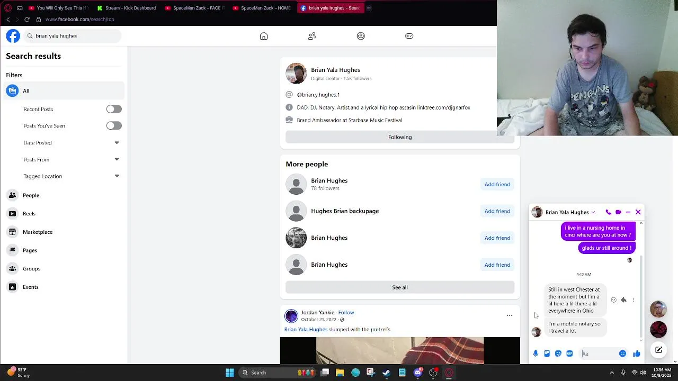Open the Facebook Home icon

(264, 36)
